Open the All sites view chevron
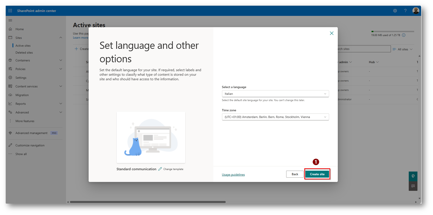The width and height of the screenshot is (433, 215). click(411, 49)
